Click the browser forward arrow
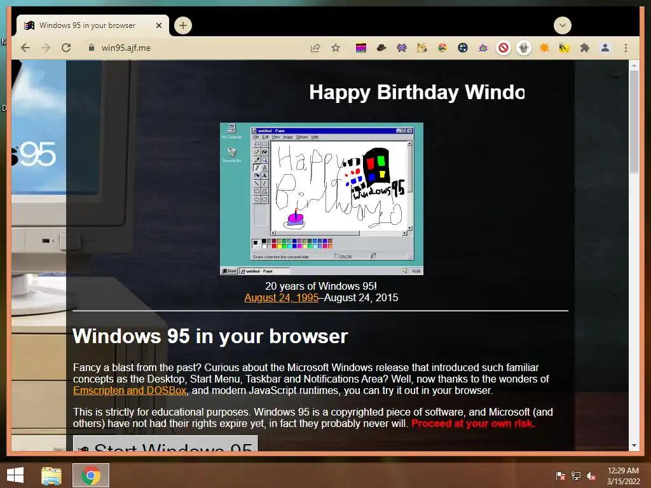This screenshot has height=488, width=651. (46, 48)
